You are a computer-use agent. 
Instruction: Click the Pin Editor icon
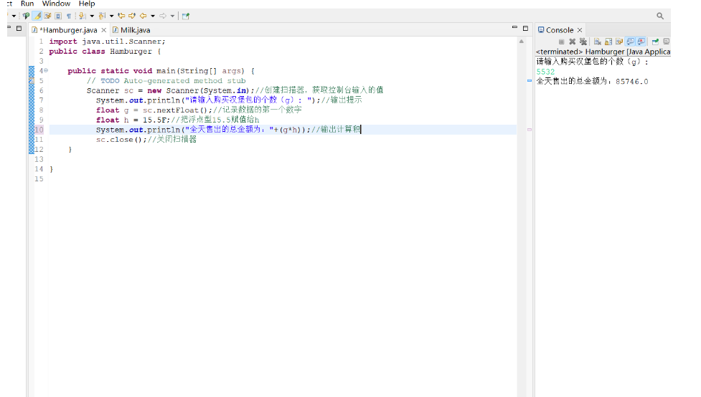pyautogui.click(x=186, y=16)
